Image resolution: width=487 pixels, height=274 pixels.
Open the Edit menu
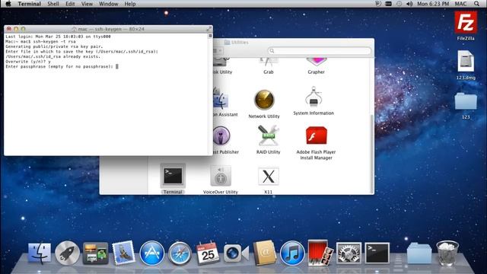(70, 4)
